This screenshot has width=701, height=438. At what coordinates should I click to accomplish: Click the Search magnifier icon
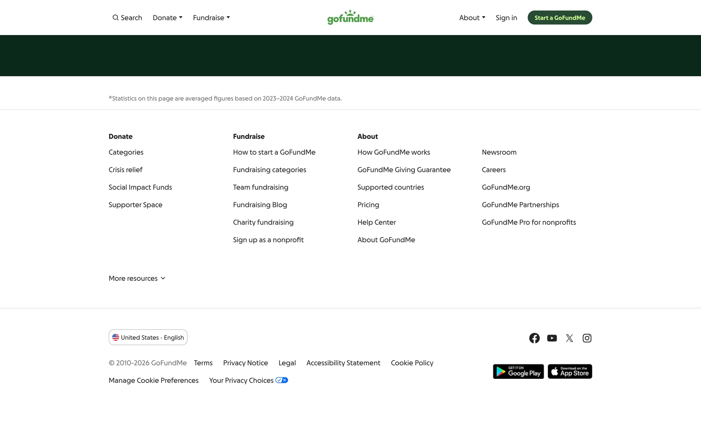coord(116,18)
